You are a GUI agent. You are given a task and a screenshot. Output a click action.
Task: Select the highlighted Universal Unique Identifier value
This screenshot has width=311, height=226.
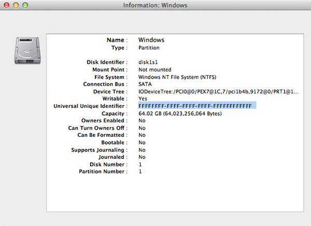click(x=197, y=106)
